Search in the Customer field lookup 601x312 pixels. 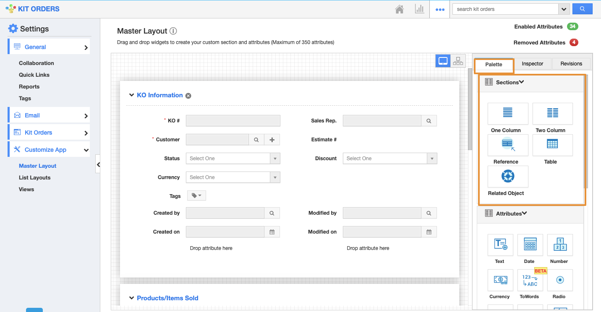click(x=256, y=140)
